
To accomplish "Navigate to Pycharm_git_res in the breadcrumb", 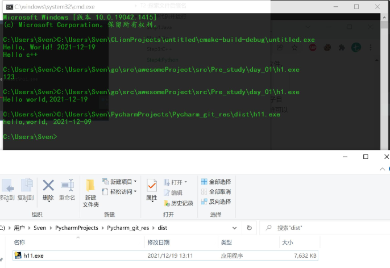I will point(128,228).
